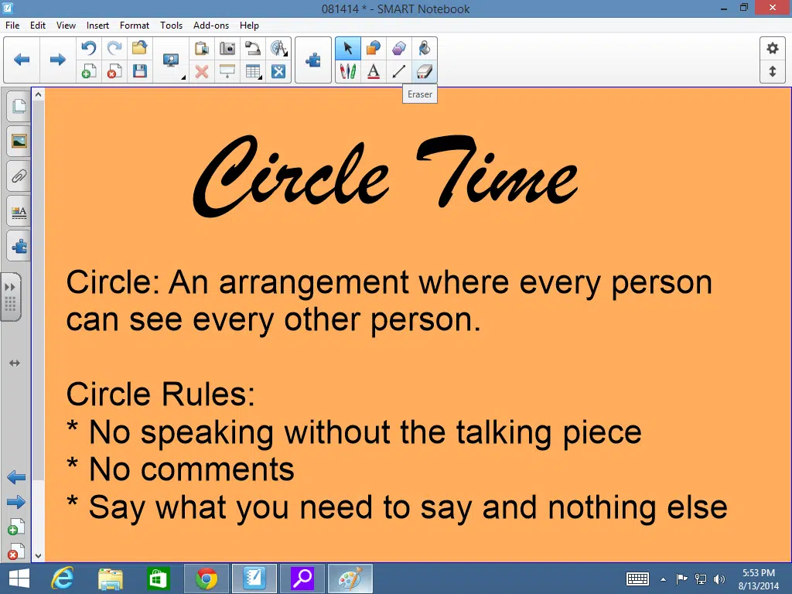Open measurement tools compass dropdown

click(x=278, y=49)
